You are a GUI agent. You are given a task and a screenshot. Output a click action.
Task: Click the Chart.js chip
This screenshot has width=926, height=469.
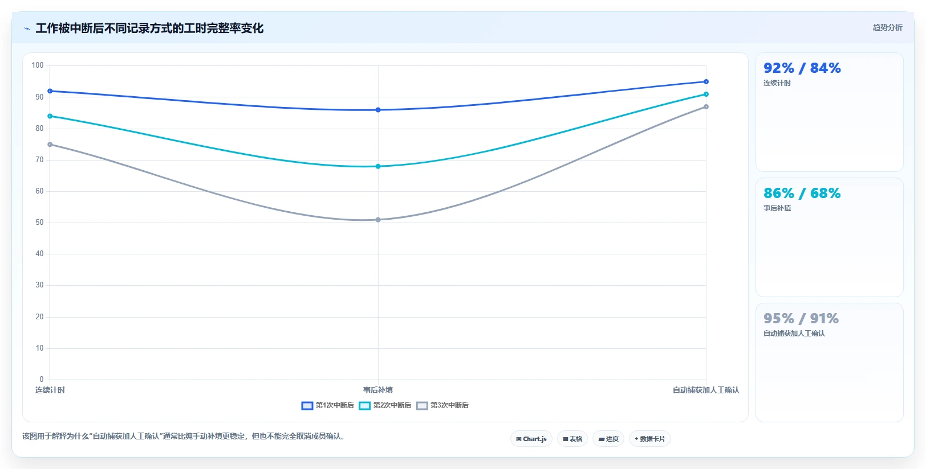point(531,439)
